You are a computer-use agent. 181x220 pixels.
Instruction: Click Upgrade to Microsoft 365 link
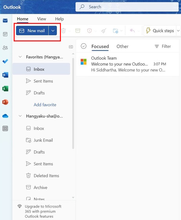pos(43,211)
